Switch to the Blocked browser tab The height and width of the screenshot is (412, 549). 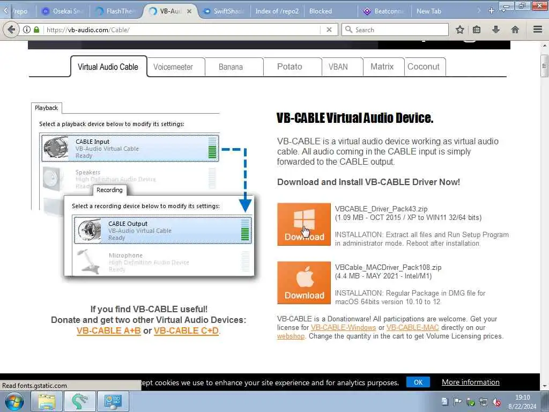[x=330, y=11]
